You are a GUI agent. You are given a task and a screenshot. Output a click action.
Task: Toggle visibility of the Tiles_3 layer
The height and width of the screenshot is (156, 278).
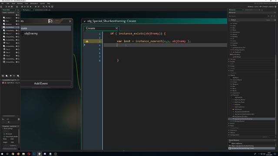(x=17, y=52)
